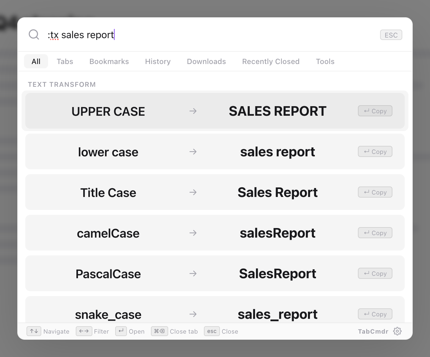Viewport: 430px width, 357px height.
Task: Click the Close tab shortcut key hint
Action: [160, 331]
